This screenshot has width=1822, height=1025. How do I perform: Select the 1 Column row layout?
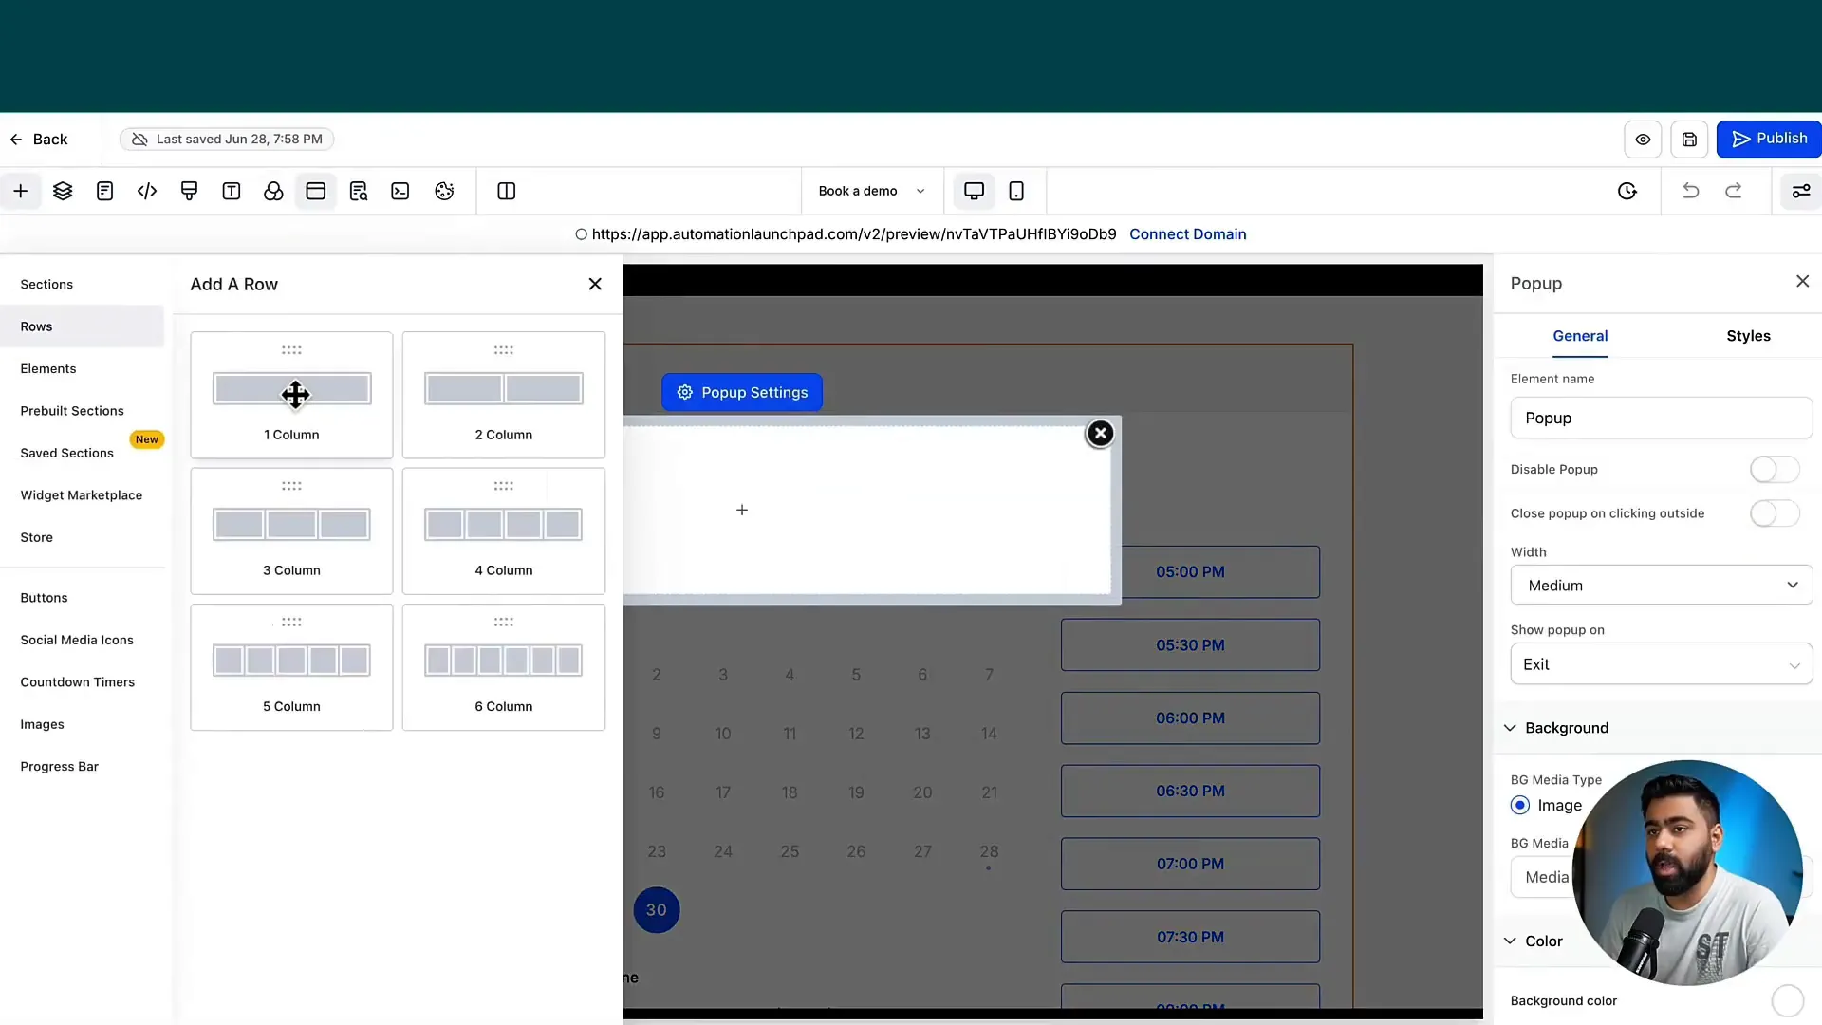(x=291, y=395)
